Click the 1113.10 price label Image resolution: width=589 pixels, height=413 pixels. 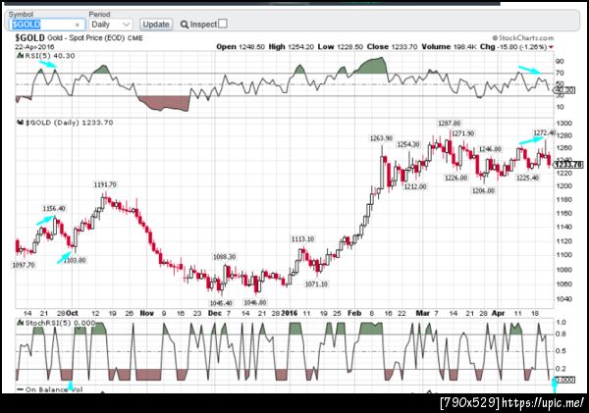[302, 239]
